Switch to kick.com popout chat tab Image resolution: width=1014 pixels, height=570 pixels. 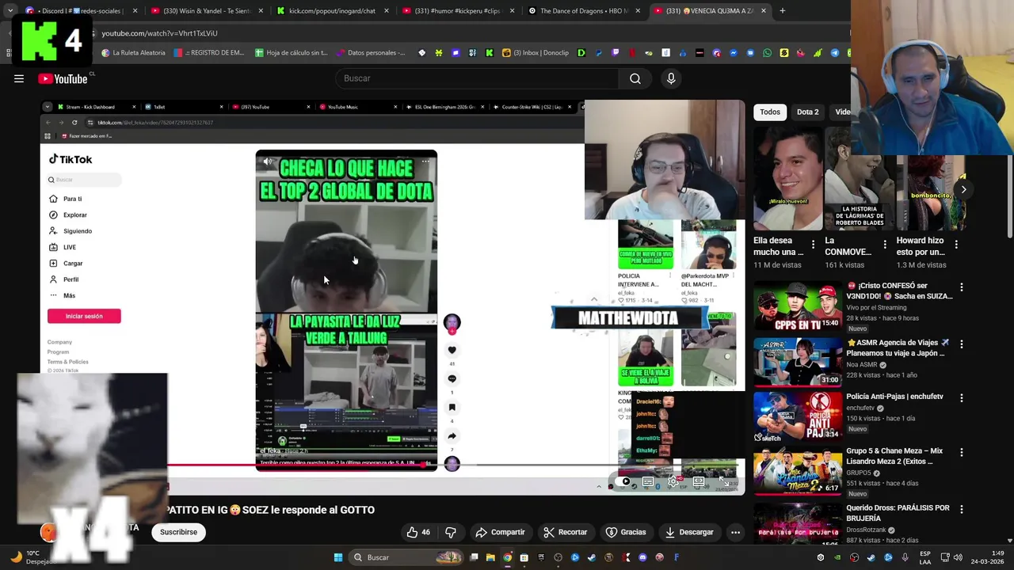(333, 11)
